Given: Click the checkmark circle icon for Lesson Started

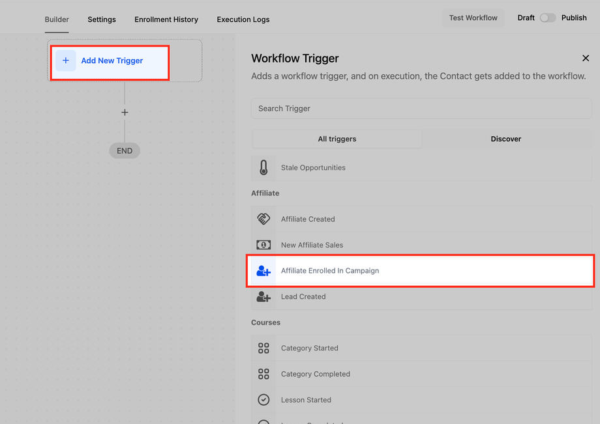Looking at the screenshot, I should click(x=263, y=400).
